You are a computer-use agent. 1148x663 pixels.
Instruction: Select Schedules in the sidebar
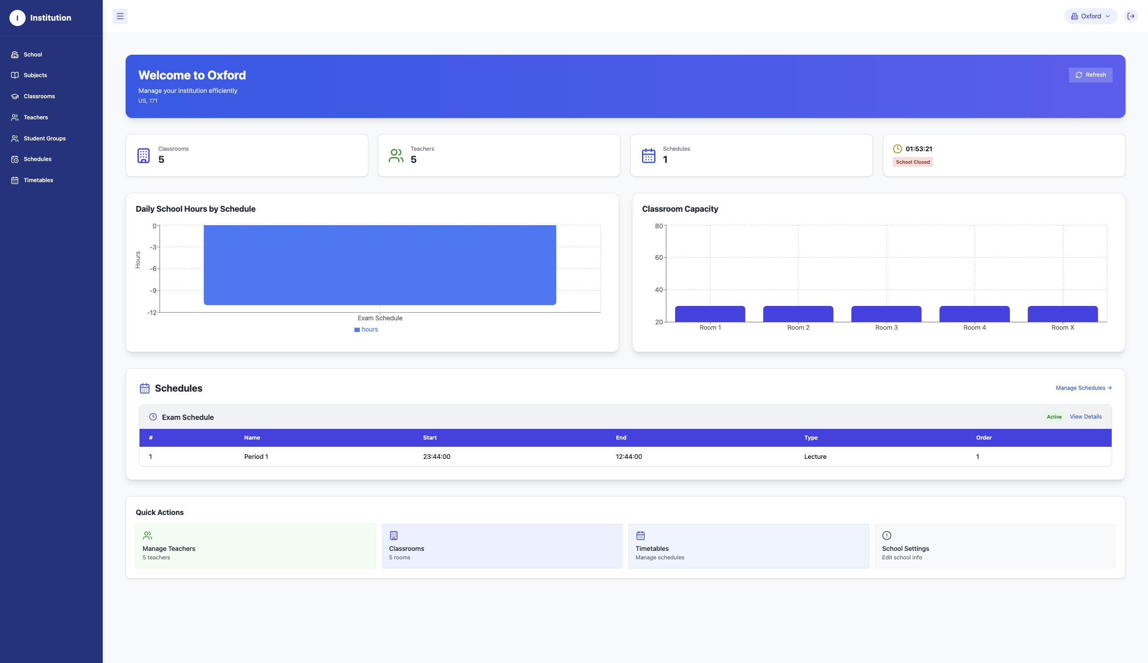(37, 159)
